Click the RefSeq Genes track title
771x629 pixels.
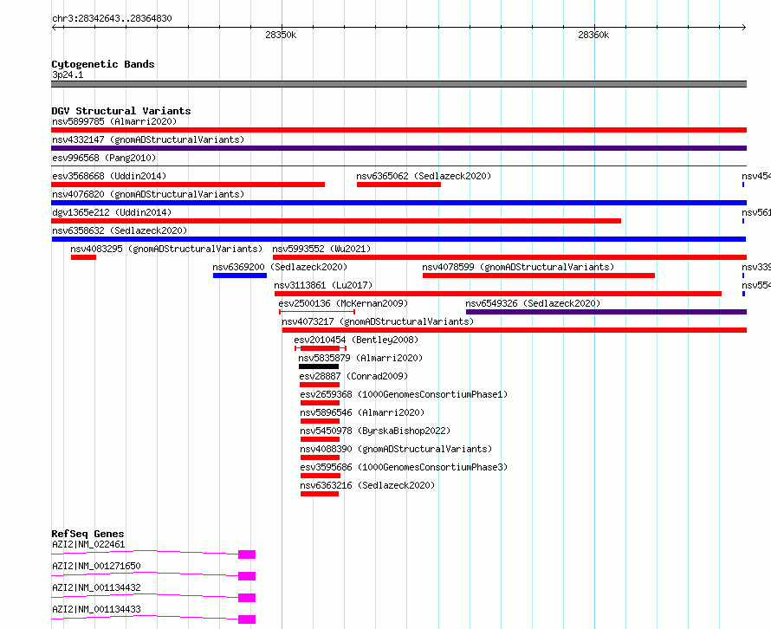click(87, 534)
